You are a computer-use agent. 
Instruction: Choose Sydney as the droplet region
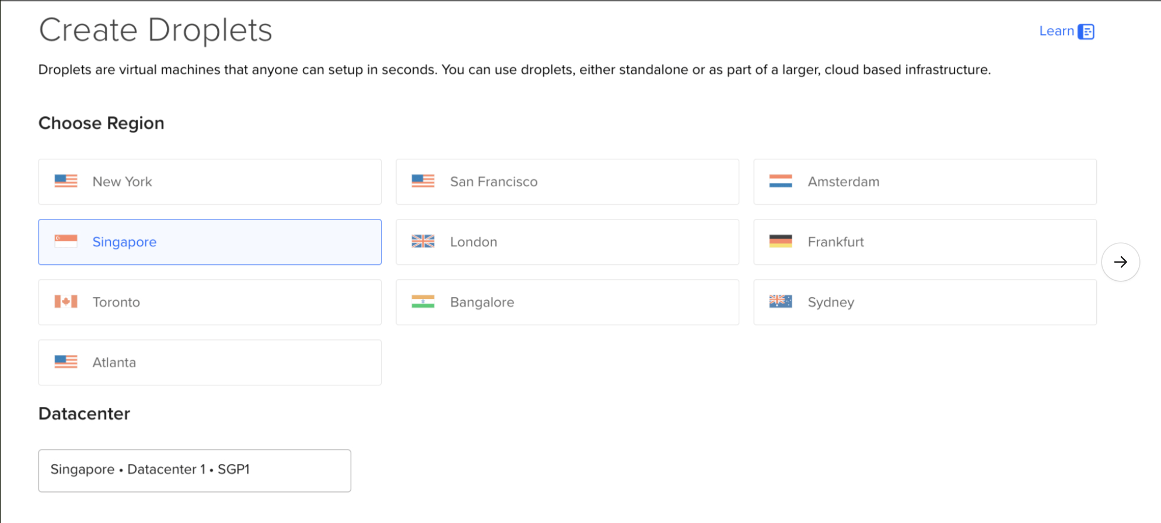pyautogui.click(x=924, y=302)
